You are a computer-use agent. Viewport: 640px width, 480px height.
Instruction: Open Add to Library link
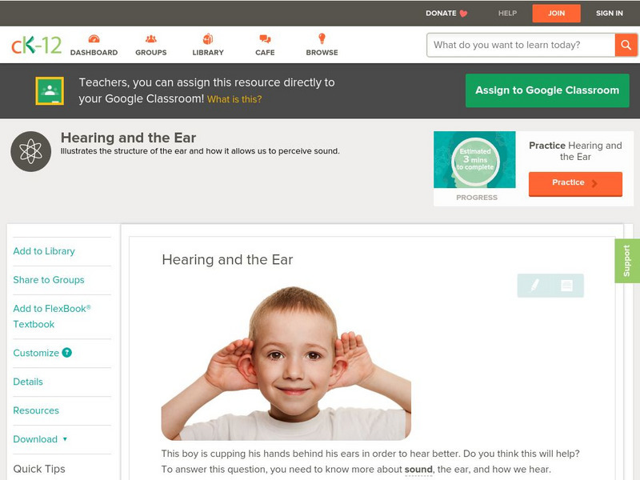[x=44, y=251]
